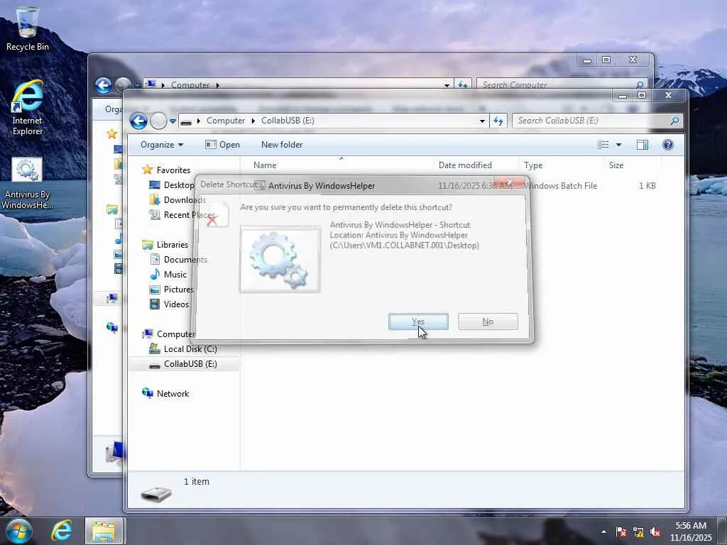Maximize the CollabUSB (E:) window

point(642,96)
